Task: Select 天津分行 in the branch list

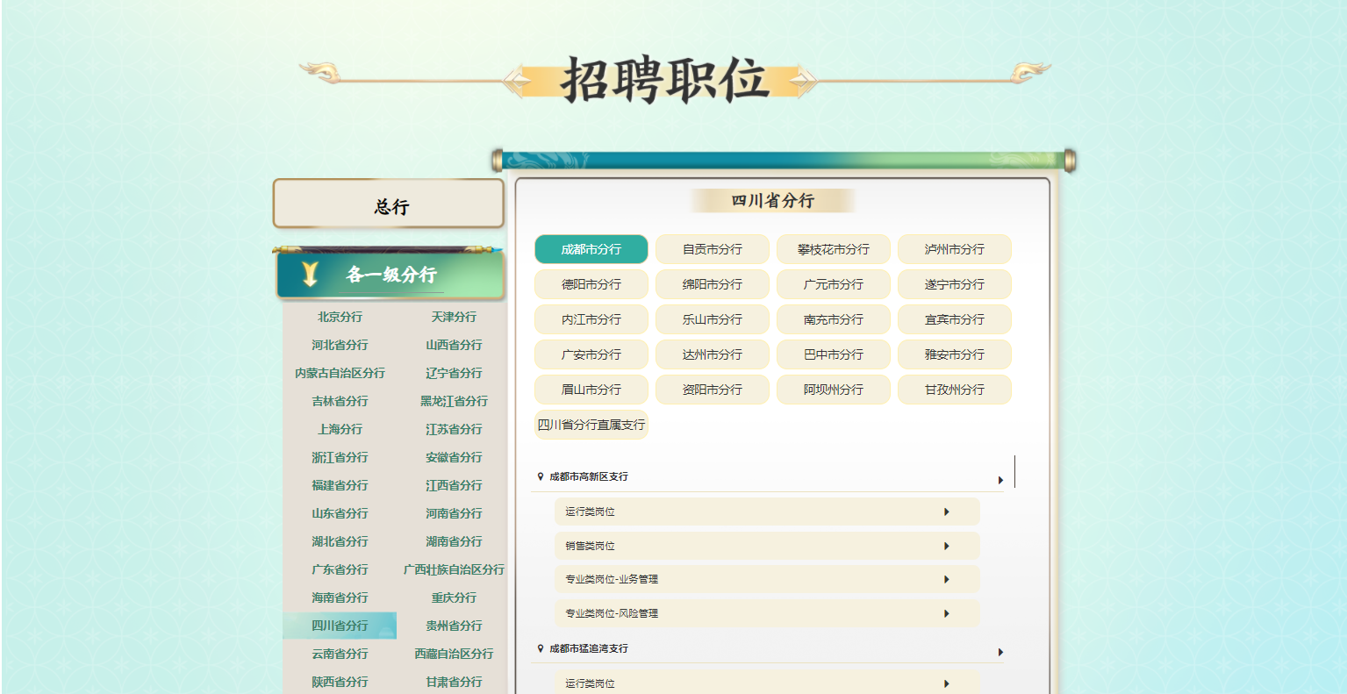Action: pyautogui.click(x=454, y=317)
